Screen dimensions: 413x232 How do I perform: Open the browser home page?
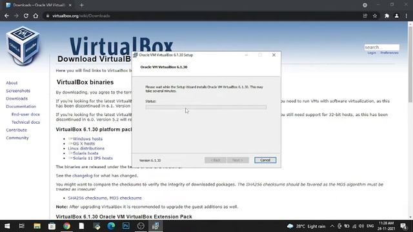click(35, 15)
